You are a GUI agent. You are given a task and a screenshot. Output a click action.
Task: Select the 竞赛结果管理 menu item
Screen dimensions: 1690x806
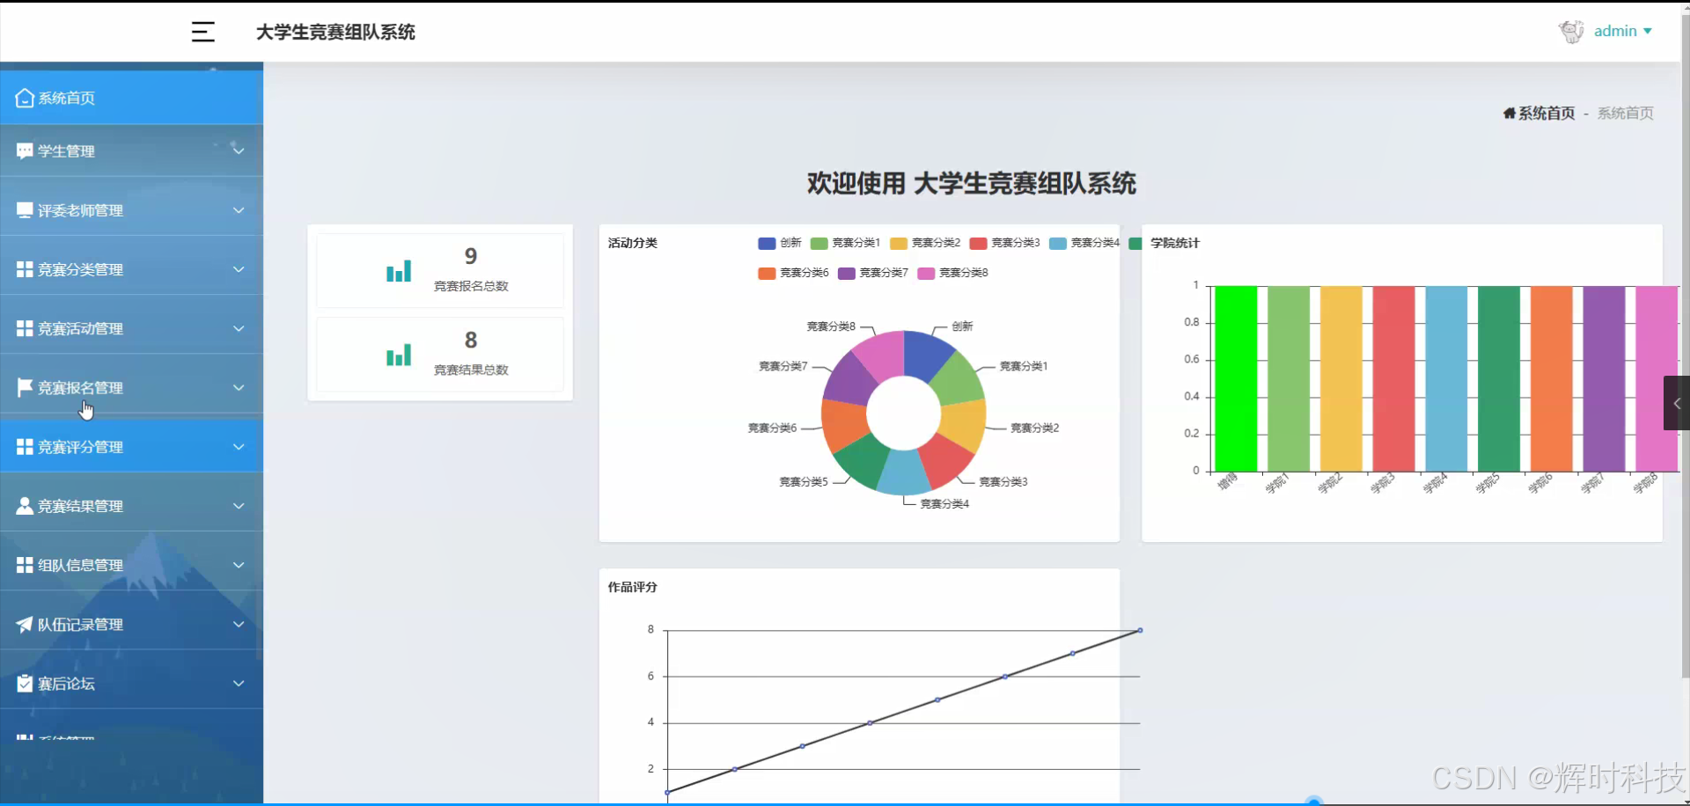tap(131, 506)
